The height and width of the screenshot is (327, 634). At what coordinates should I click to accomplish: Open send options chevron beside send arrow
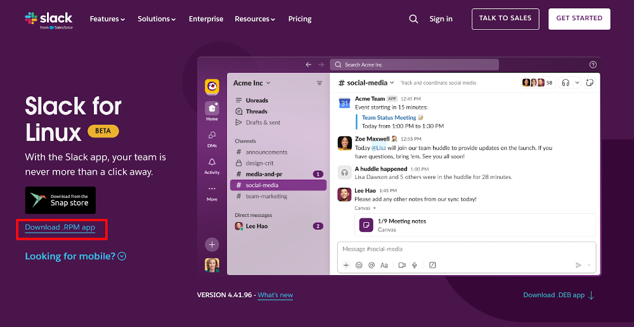589,265
